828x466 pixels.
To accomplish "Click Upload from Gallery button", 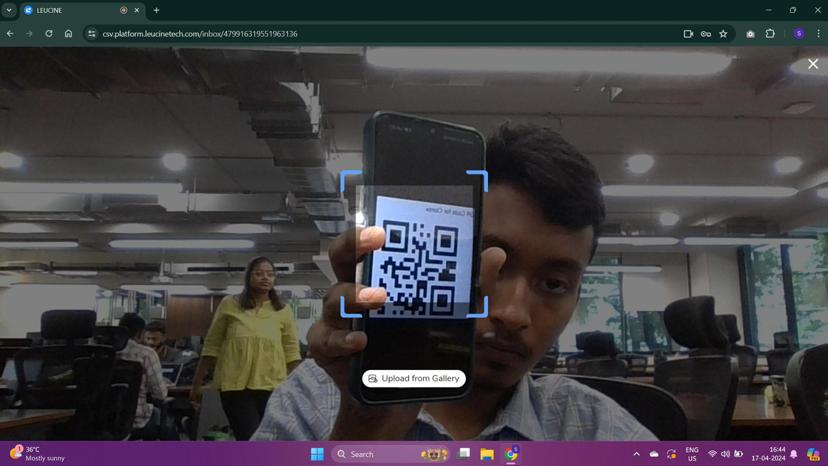I will [414, 379].
